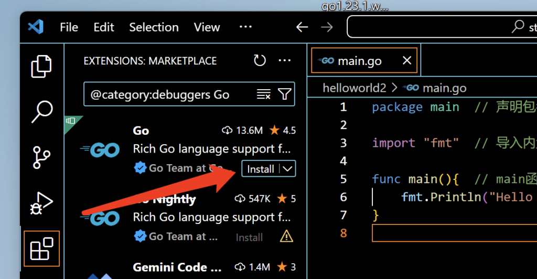Click the Go Nightly extension logo
537x279 pixels.
tap(100, 218)
